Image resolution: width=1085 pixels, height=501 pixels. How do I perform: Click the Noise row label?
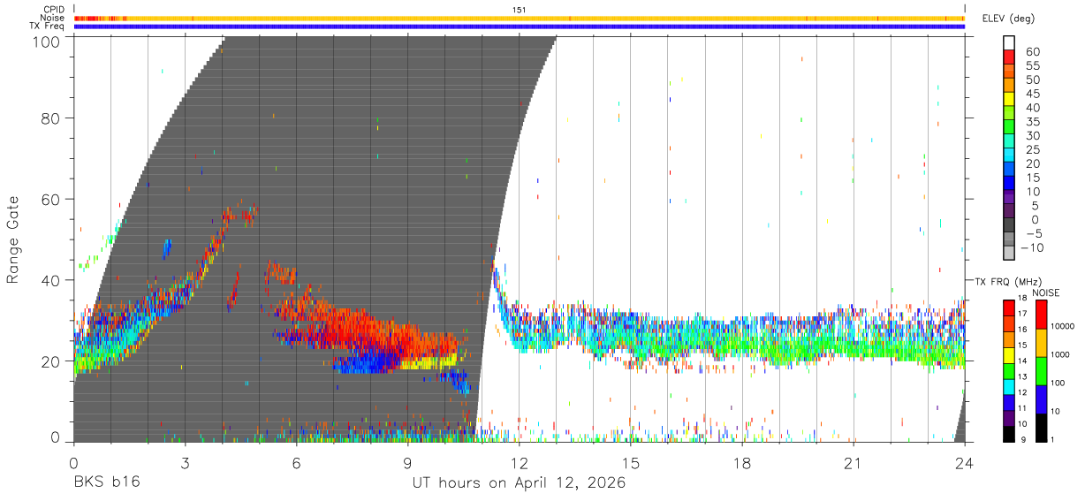53,18
